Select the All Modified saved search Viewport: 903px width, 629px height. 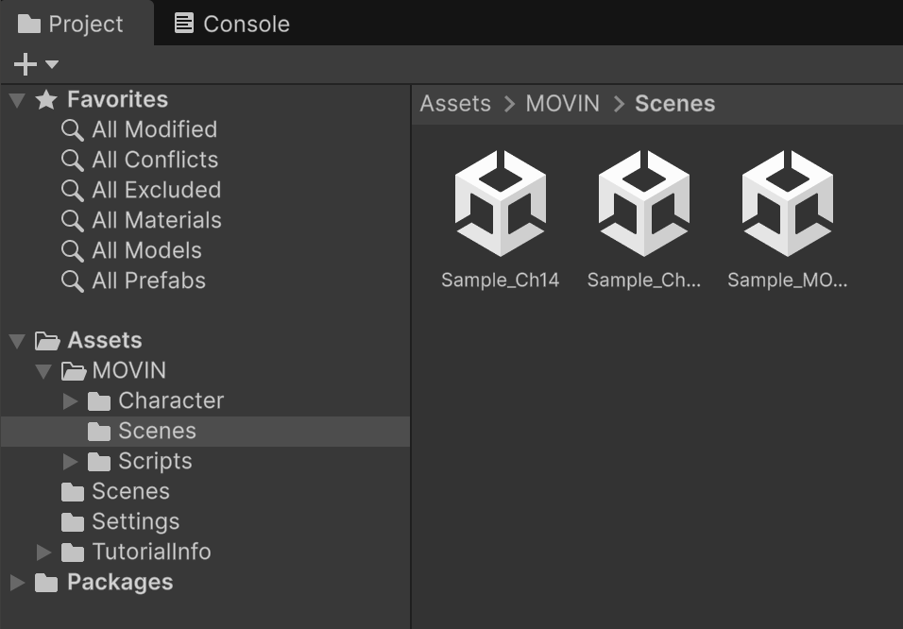[154, 129]
